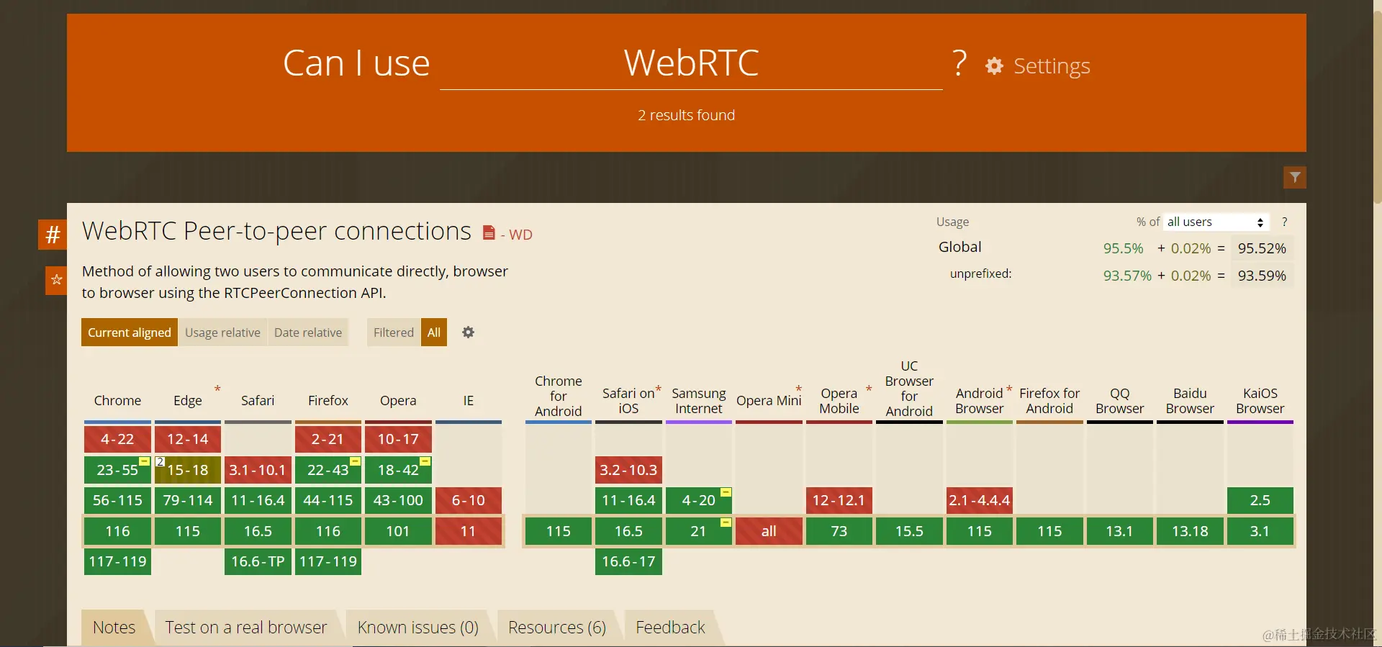Click Chrome current version 116 cell
Viewport: 1382px width, 647px height.
tap(117, 531)
